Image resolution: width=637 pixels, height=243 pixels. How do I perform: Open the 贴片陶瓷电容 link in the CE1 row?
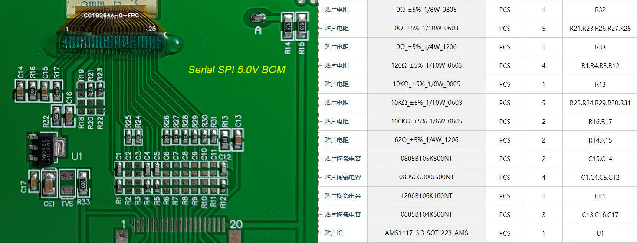coord(342,196)
